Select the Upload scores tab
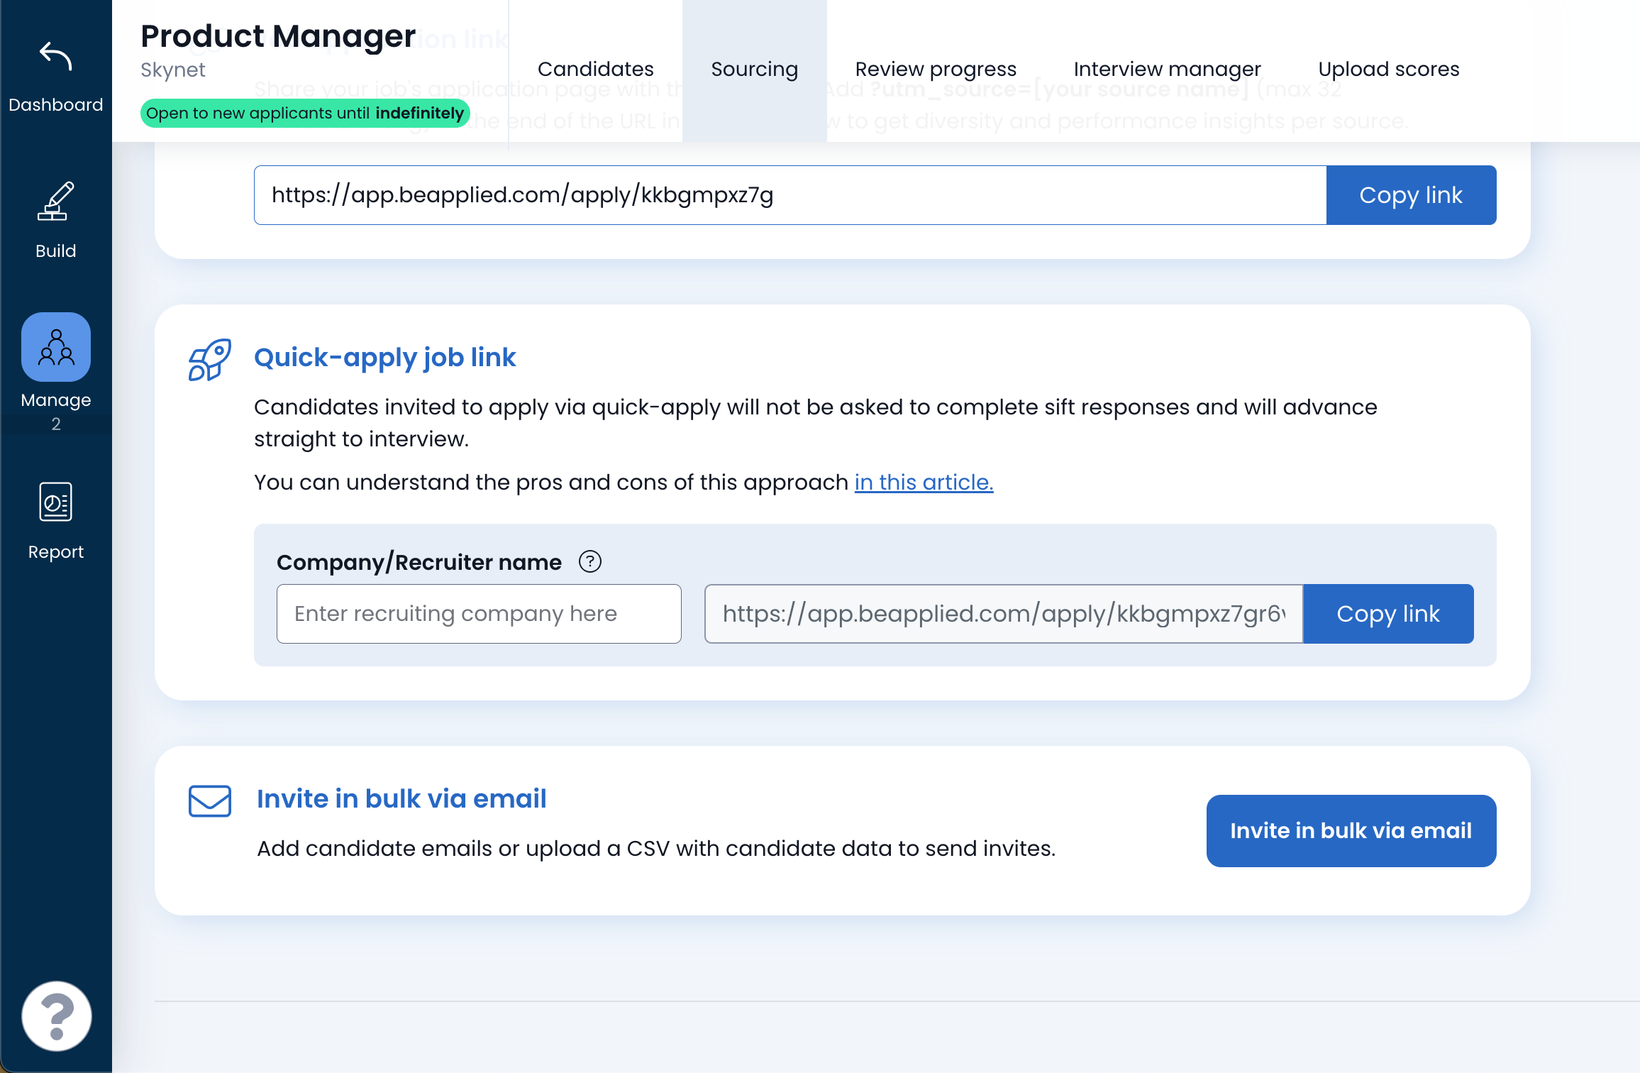 point(1388,70)
